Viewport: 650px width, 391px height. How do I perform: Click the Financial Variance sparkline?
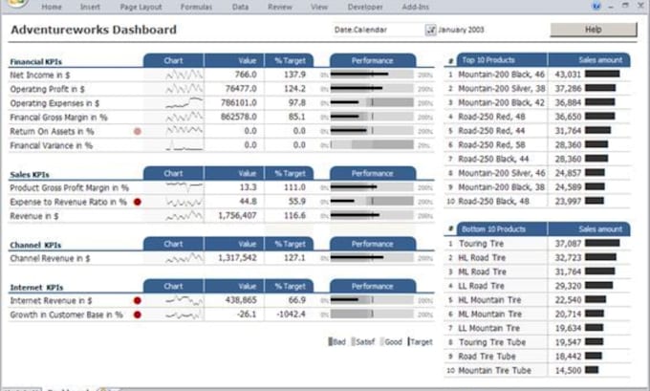(x=184, y=145)
